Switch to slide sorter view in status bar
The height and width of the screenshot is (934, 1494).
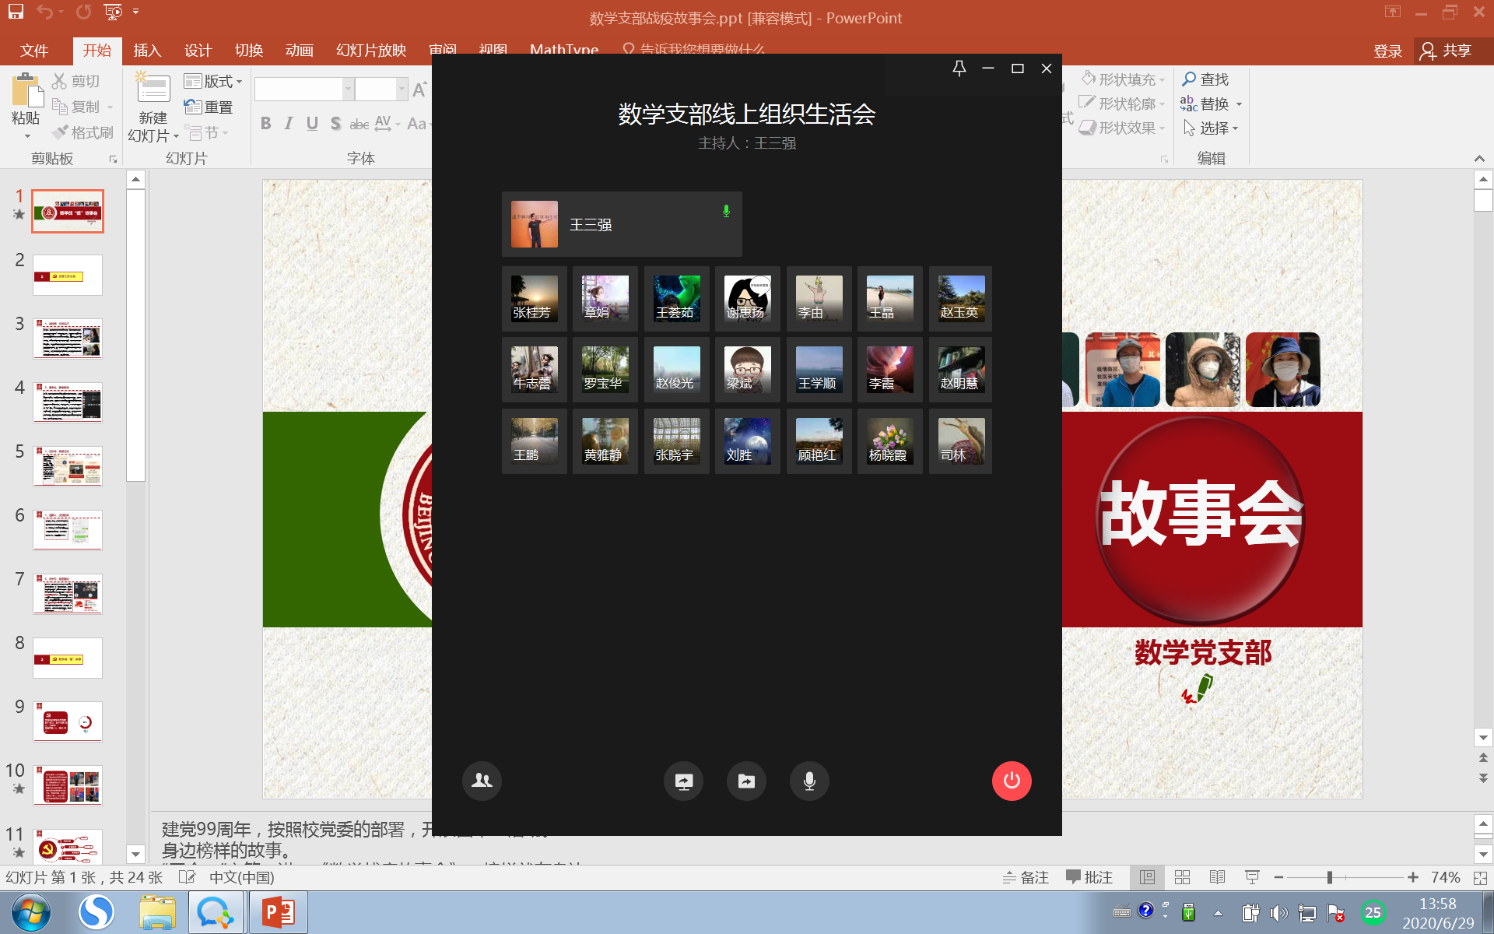click(x=1182, y=877)
